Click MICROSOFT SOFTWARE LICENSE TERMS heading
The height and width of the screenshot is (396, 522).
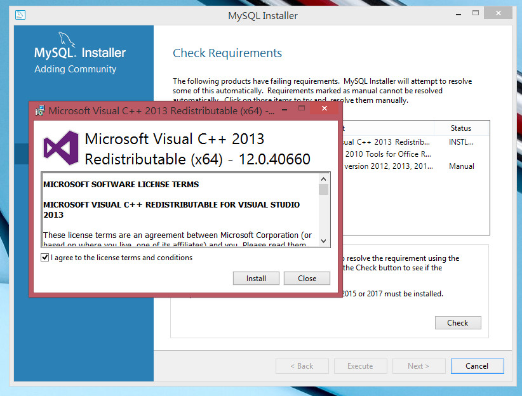(x=121, y=185)
